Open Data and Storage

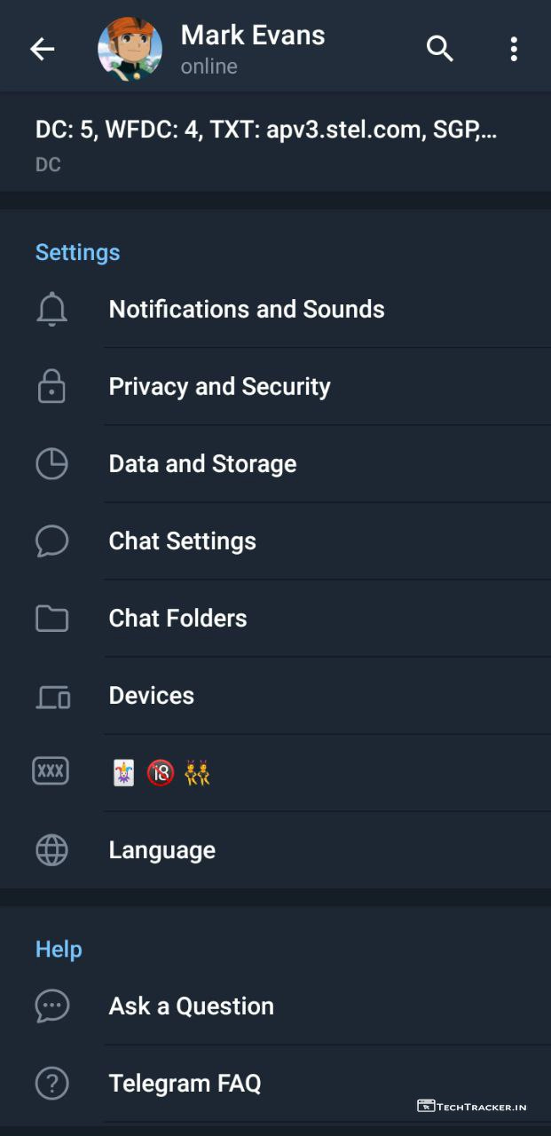click(x=202, y=464)
